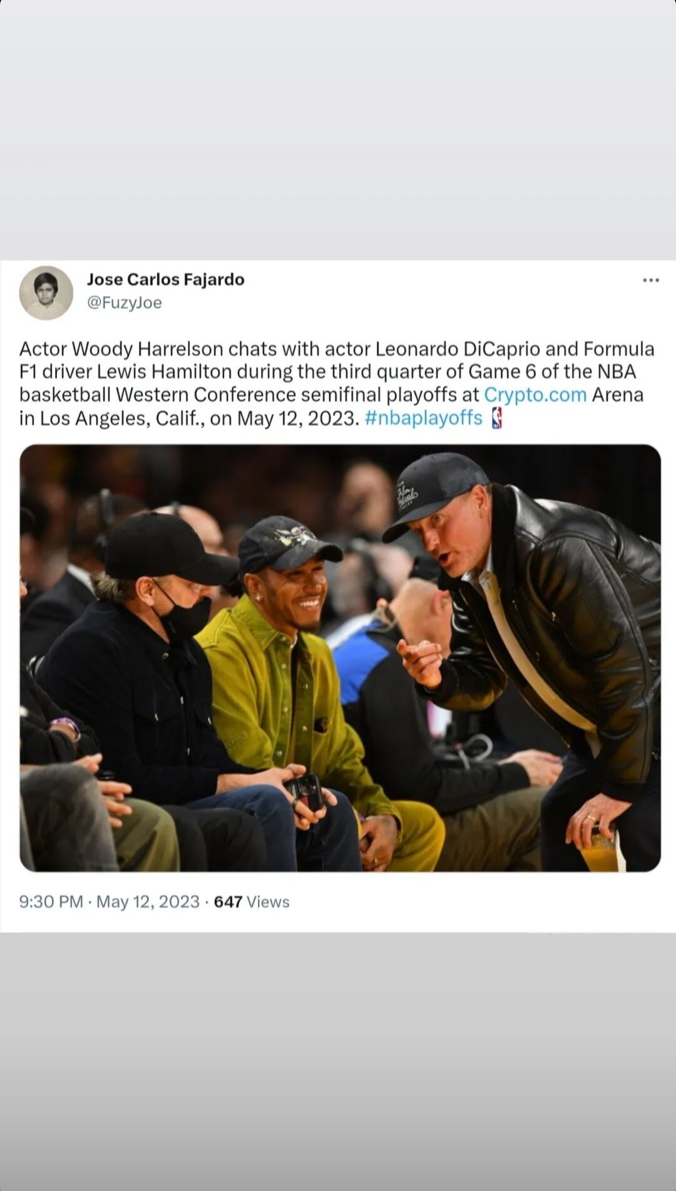Open Jose Carlos Fajardo's profile avatar
This screenshot has height=1191, width=676.
click(x=46, y=293)
